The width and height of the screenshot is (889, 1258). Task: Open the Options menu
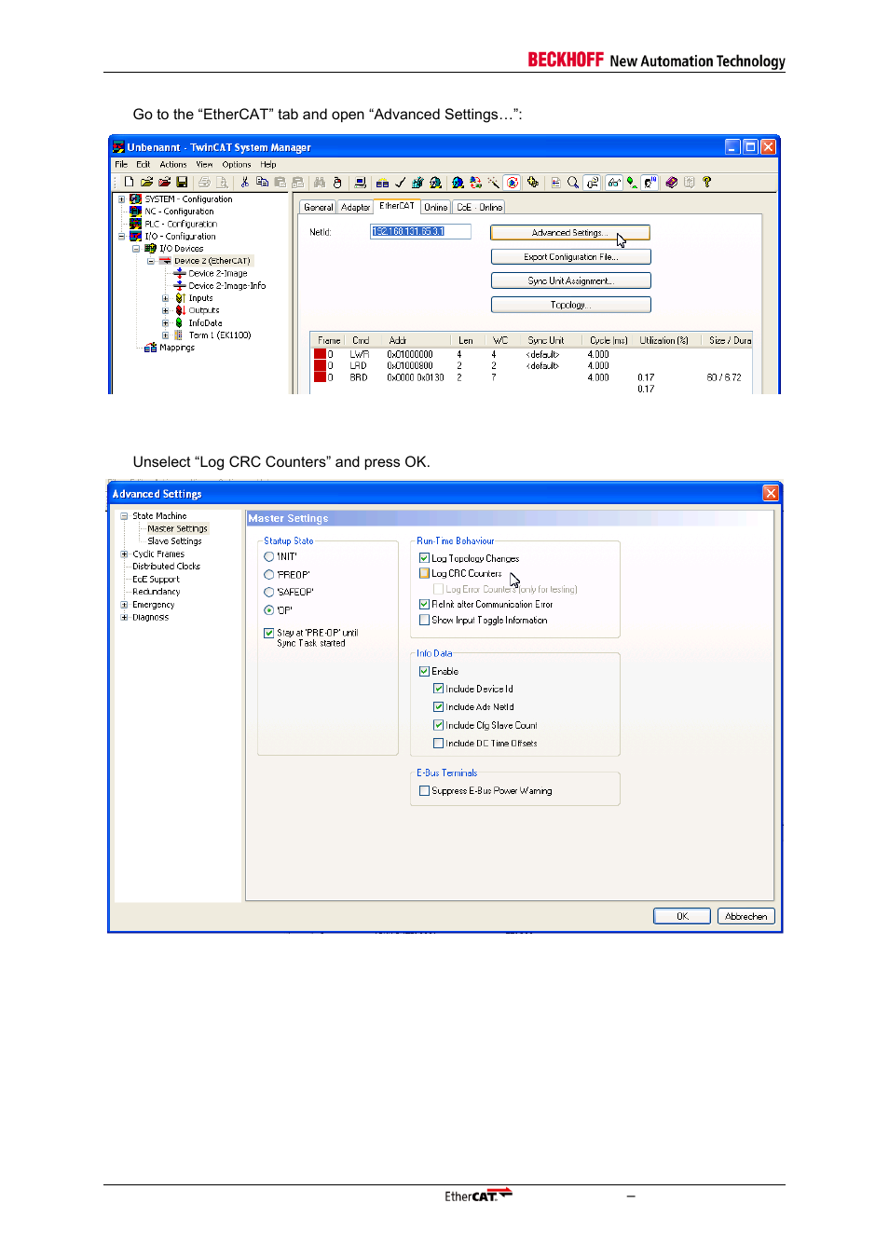coord(237,165)
